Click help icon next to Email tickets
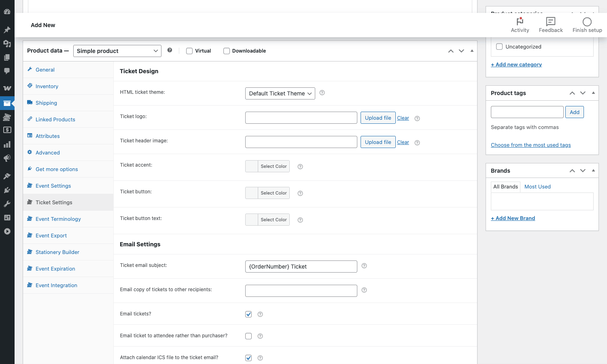Image resolution: width=607 pixels, height=364 pixels. click(x=260, y=314)
